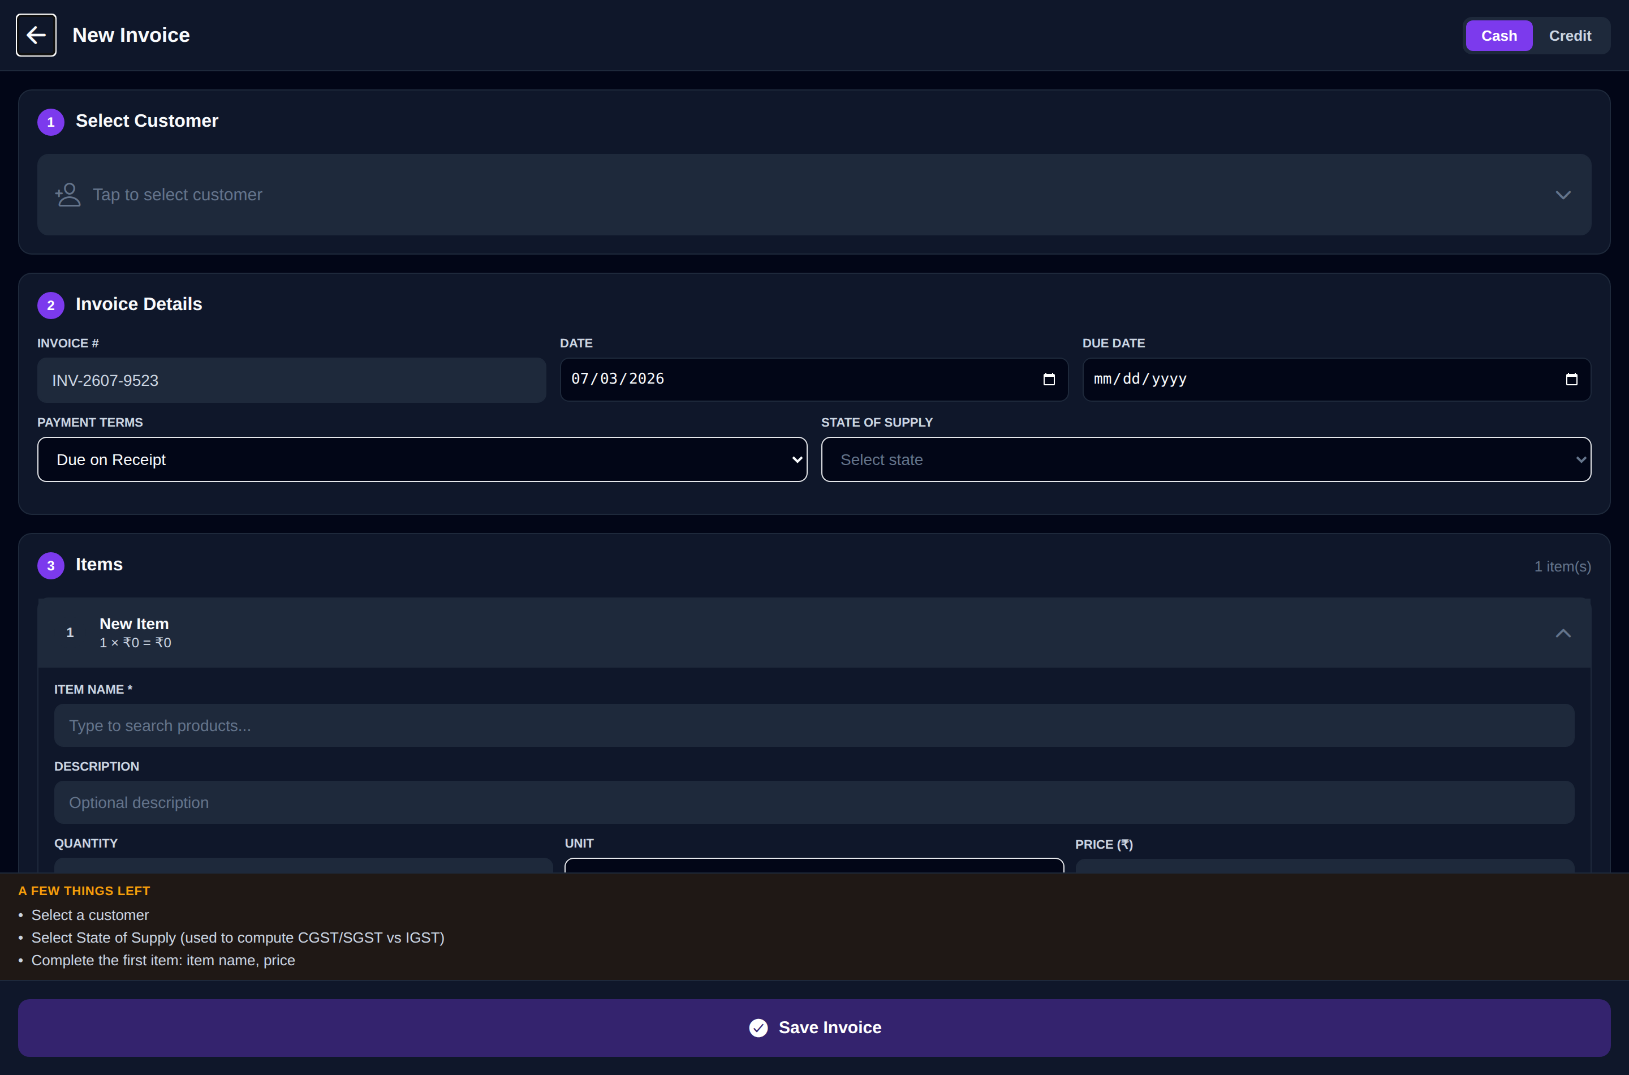Click the UNIT label
This screenshot has height=1075, width=1629.
click(579, 843)
